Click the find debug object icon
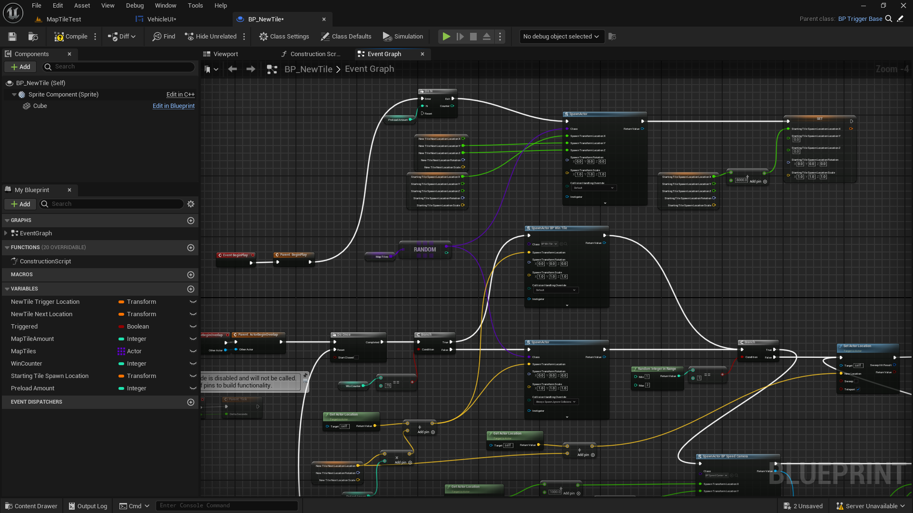The height and width of the screenshot is (513, 913). point(612,37)
